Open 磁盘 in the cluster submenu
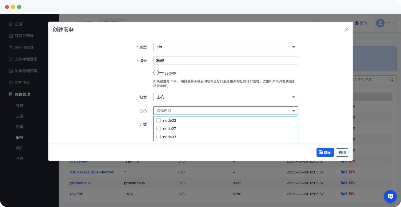Image resolution: width=401 pixels, height=207 pixels. point(20,127)
